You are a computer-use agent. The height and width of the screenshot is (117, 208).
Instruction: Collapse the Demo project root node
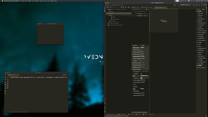(x=107, y=9)
